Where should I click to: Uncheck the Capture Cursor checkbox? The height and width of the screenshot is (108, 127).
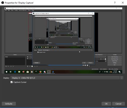(x=12, y=82)
